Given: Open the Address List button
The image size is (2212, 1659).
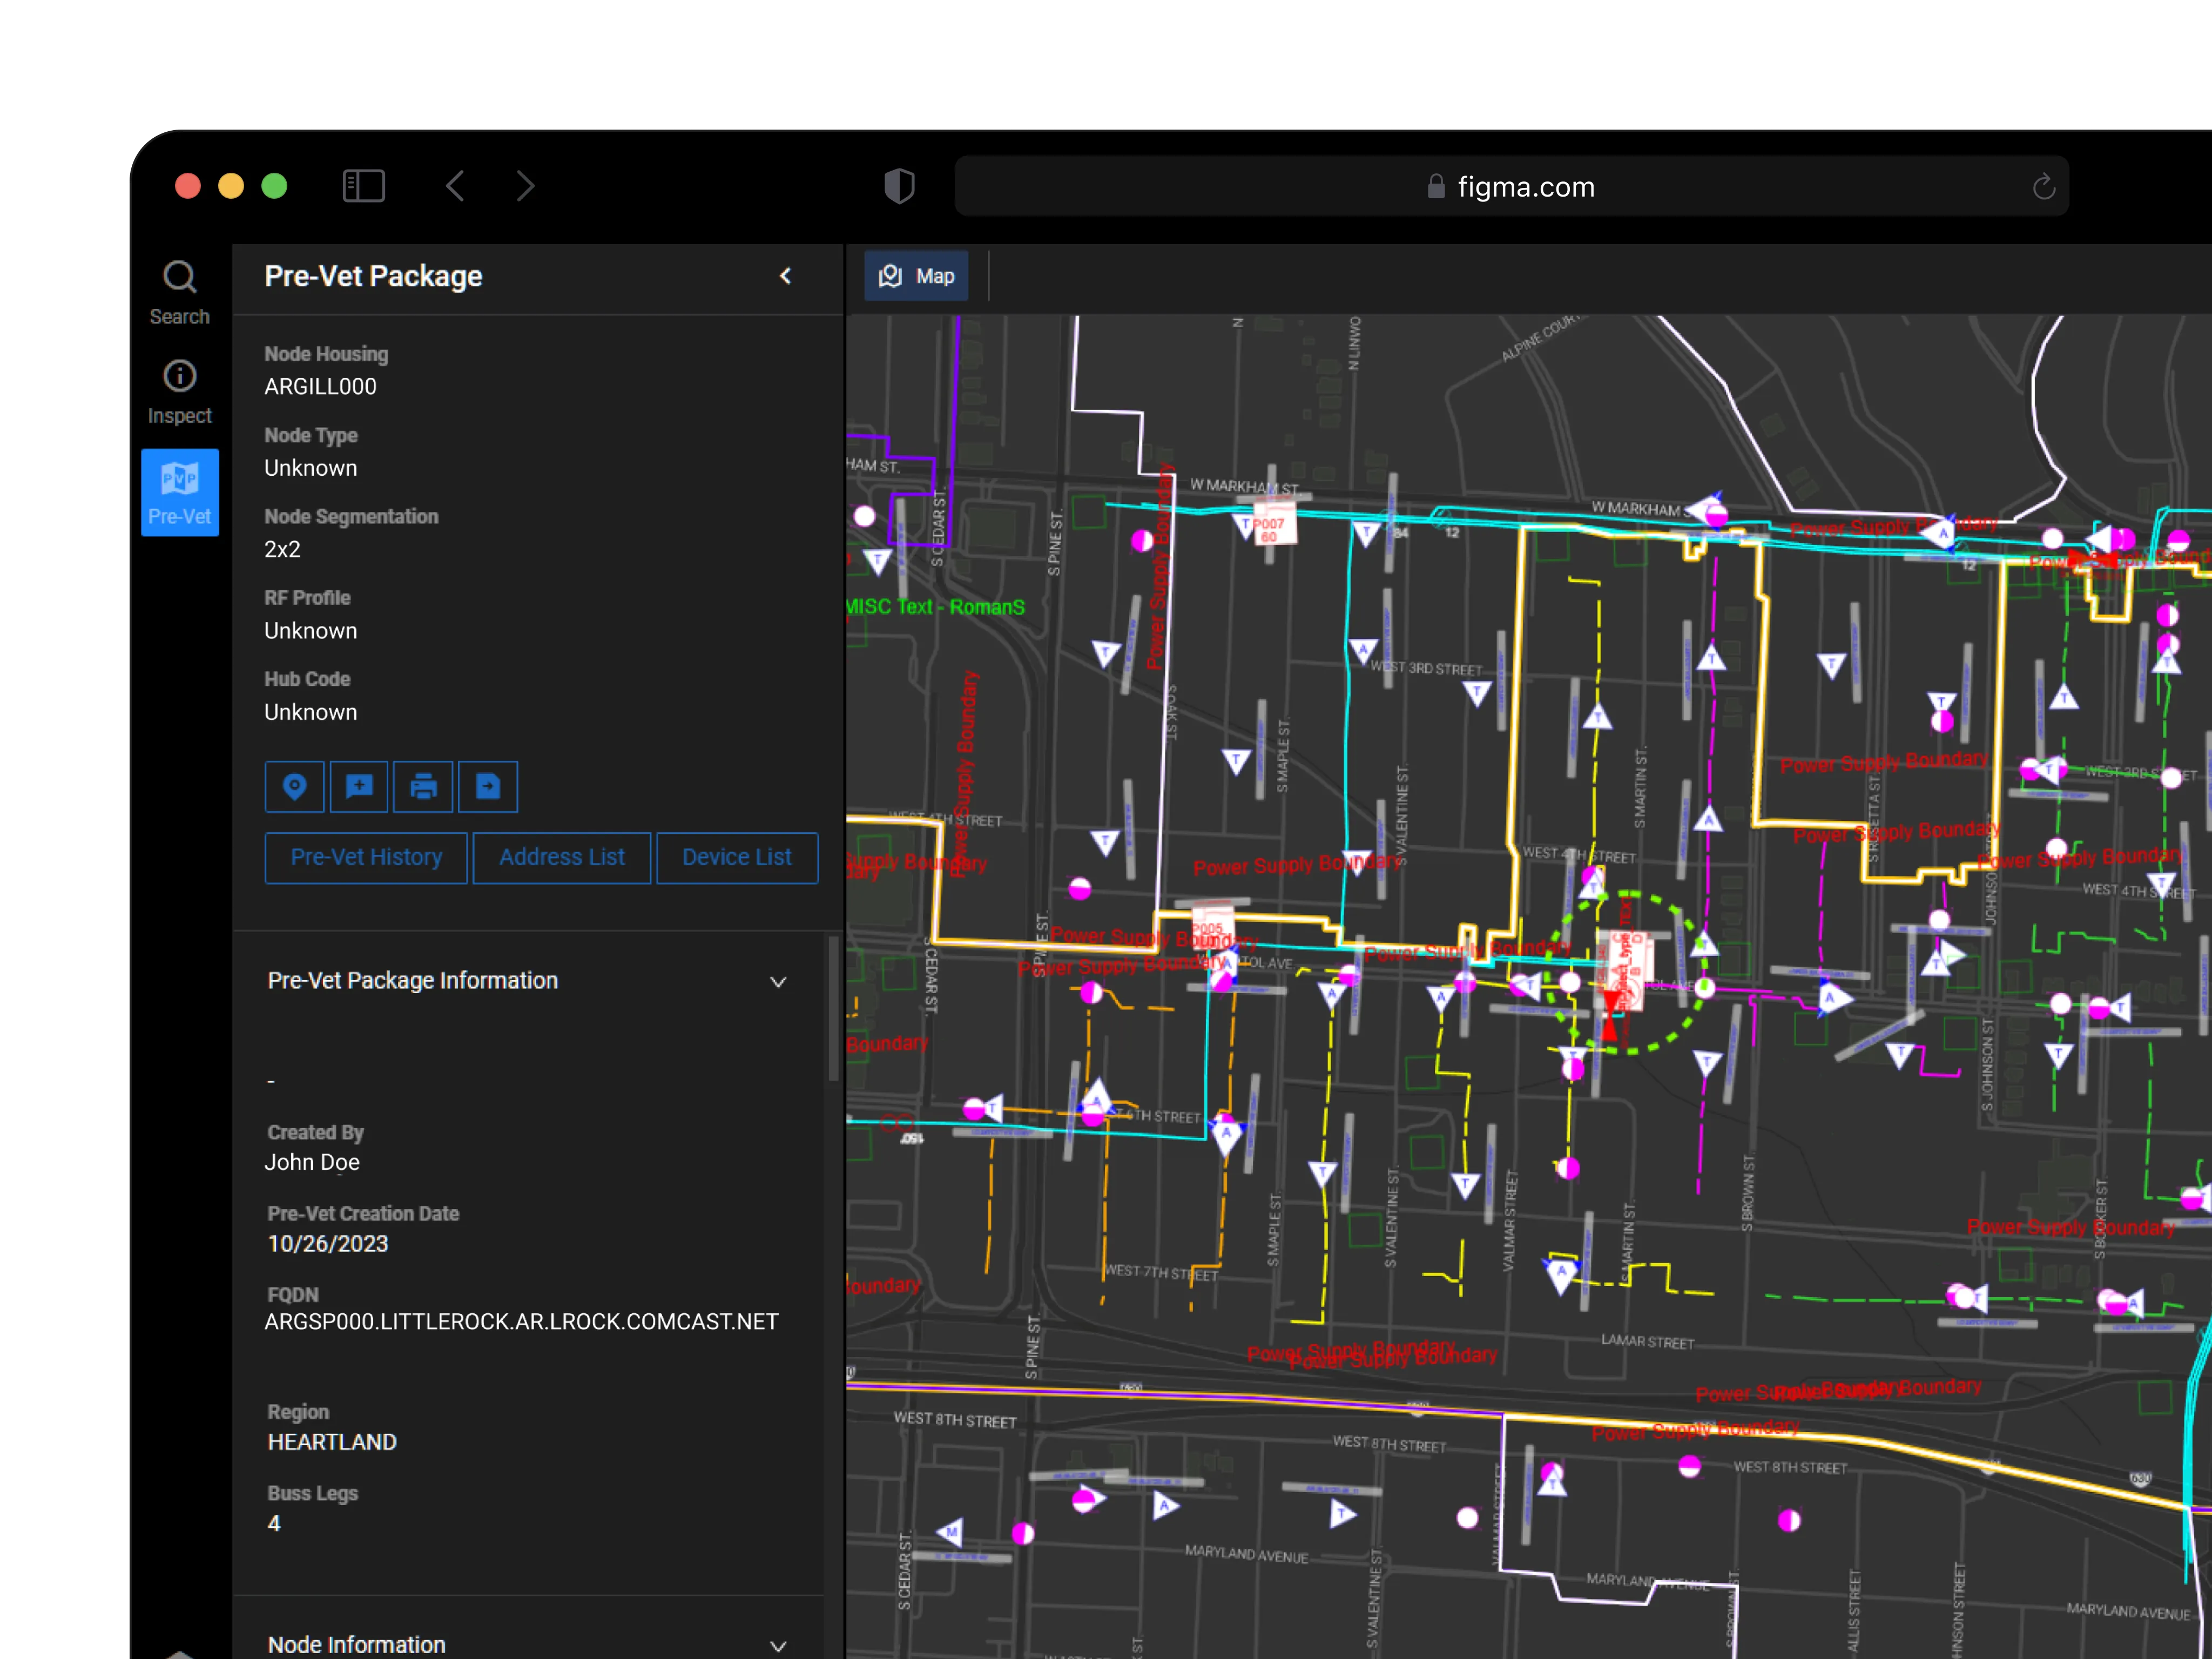Looking at the screenshot, I should (561, 858).
